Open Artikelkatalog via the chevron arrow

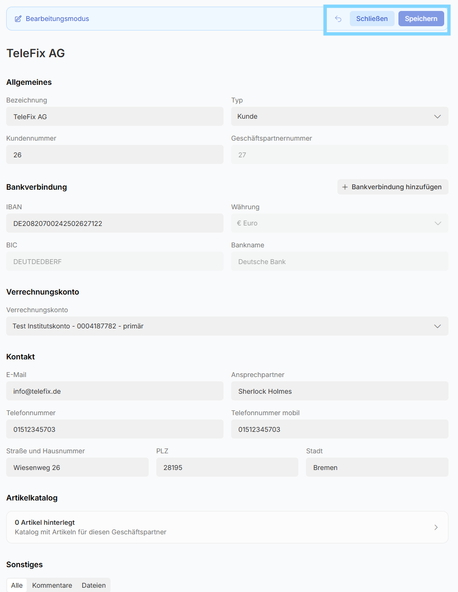click(436, 528)
